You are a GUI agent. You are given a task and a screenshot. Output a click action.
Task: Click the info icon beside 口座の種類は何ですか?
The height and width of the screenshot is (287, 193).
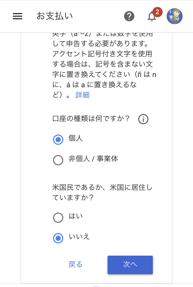pyautogui.click(x=143, y=119)
